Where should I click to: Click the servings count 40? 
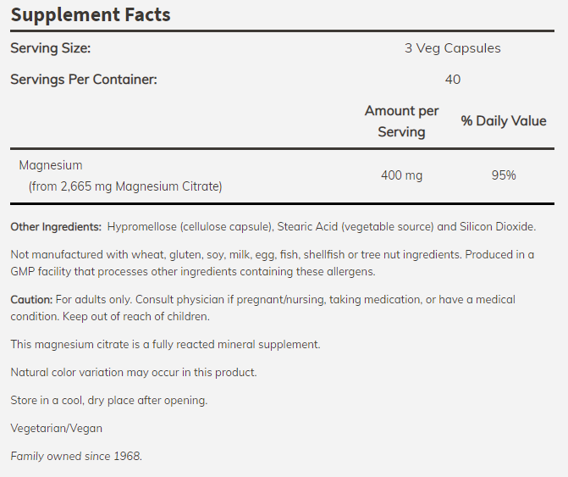pos(452,79)
